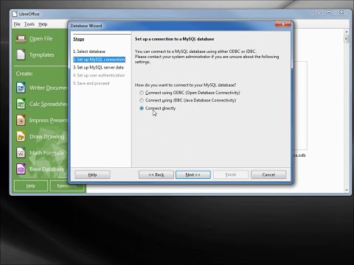Click the Draw Drawing label
Image resolution: width=354 pixels, height=265 pixels.
point(46,137)
